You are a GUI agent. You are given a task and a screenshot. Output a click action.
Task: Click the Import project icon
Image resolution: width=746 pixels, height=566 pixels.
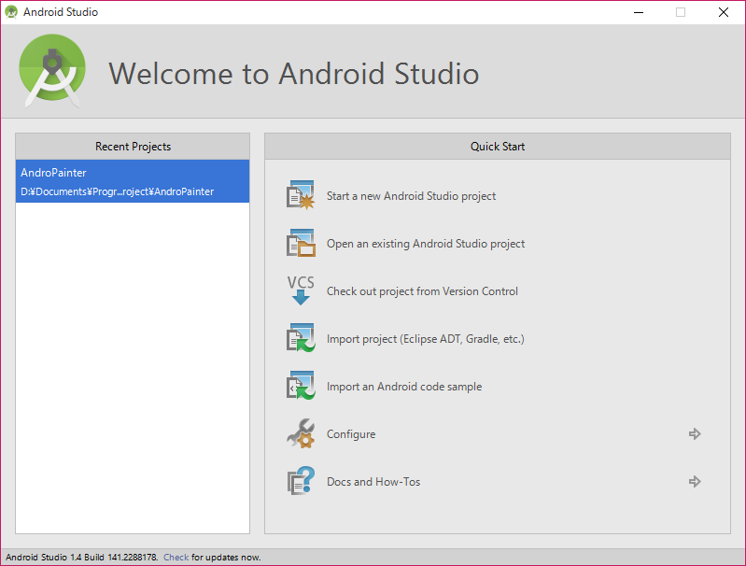click(x=301, y=339)
